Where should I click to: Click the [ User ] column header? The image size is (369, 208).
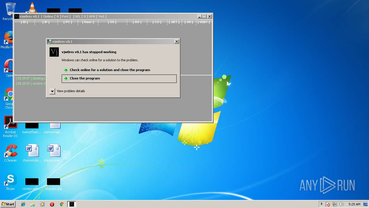[88, 22]
